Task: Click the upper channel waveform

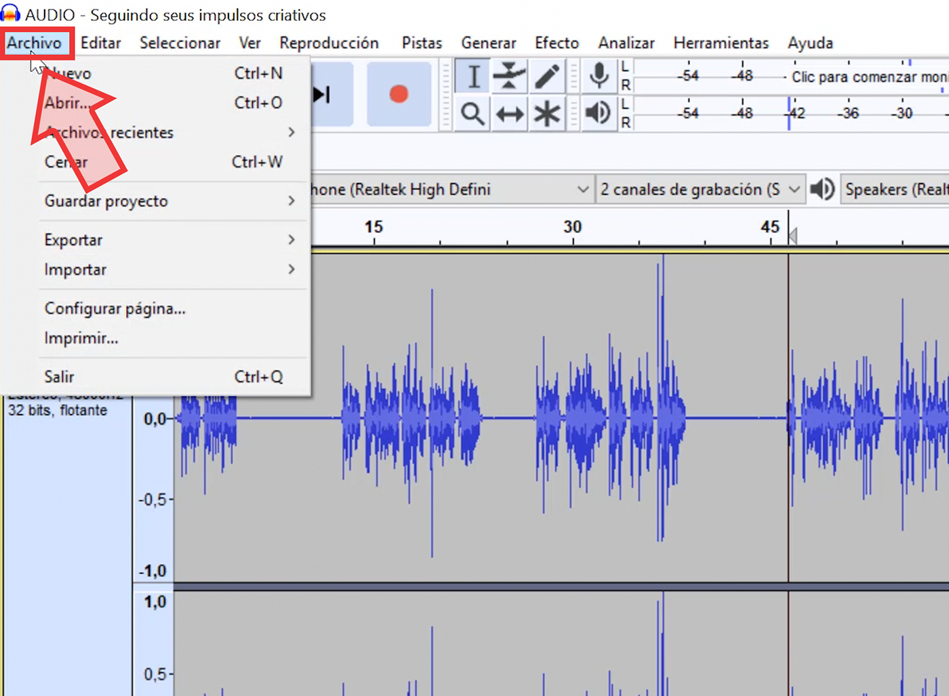Action: coord(561,417)
